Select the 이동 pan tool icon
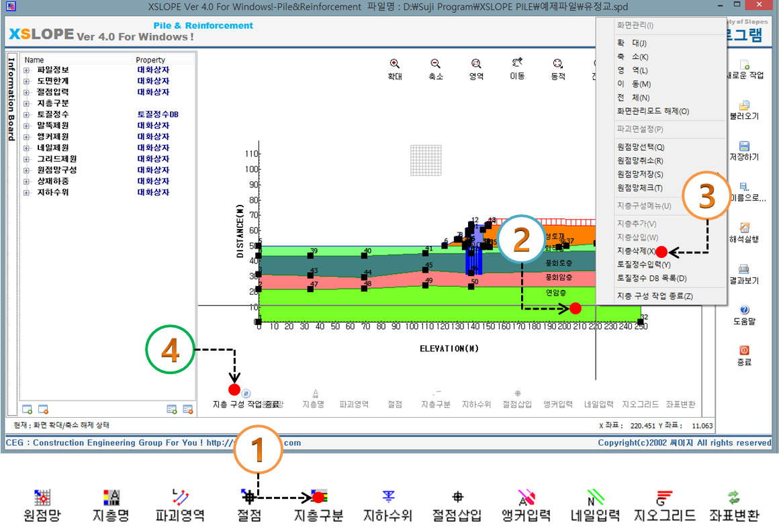779x532 pixels. coord(517,63)
